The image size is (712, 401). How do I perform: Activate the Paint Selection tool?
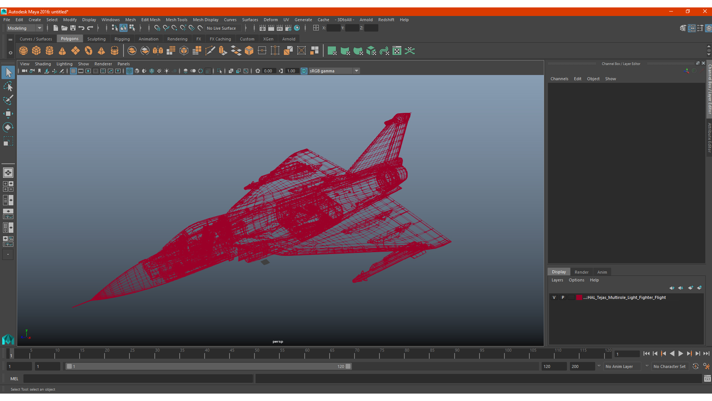coord(8,100)
